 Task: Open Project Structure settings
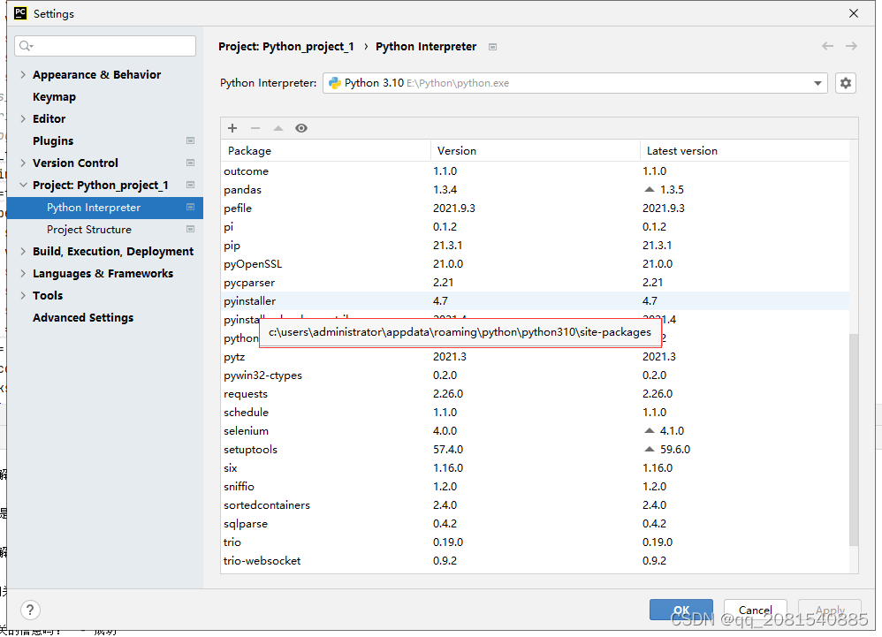pos(89,230)
